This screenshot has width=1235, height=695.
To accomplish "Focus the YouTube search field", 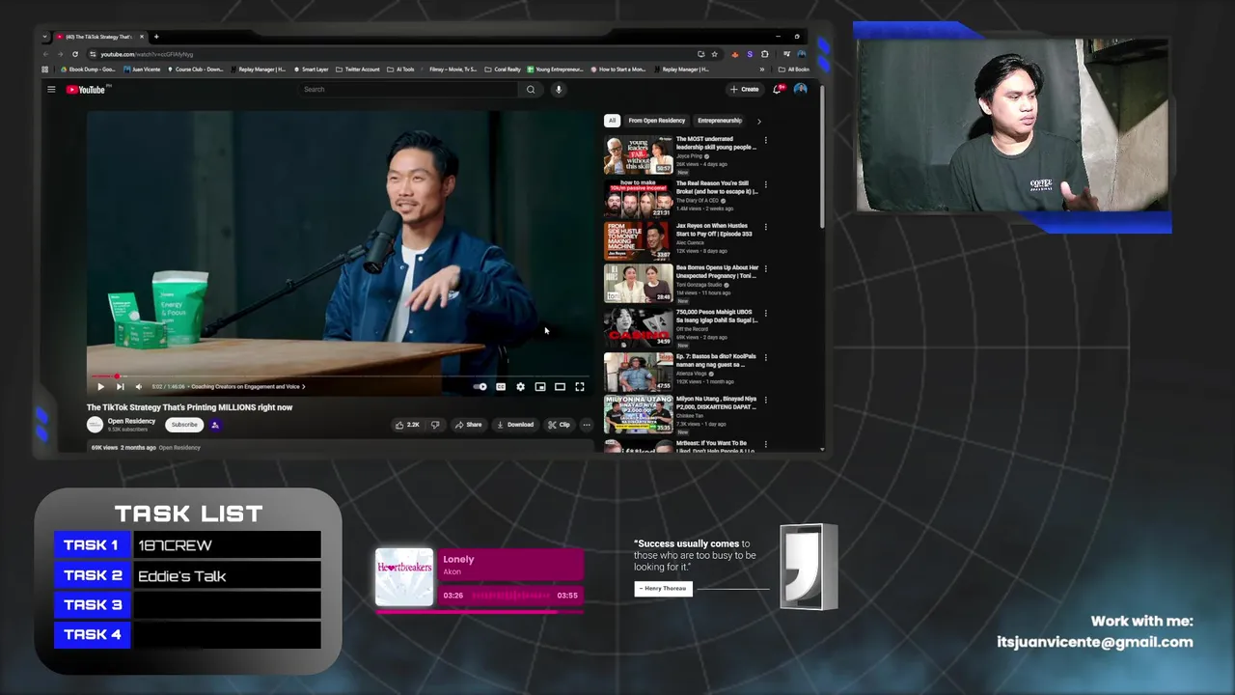I will 410,89.
